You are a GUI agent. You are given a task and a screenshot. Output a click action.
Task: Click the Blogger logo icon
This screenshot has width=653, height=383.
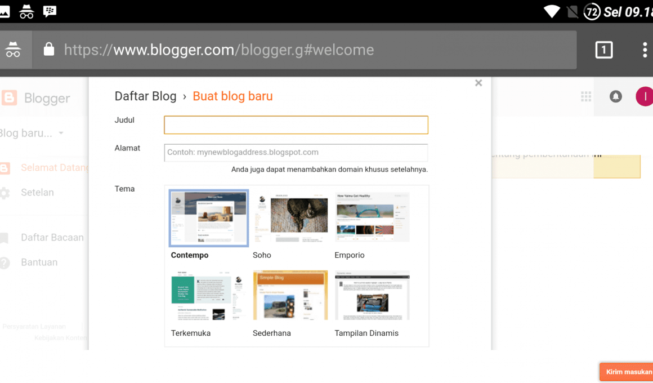point(9,98)
